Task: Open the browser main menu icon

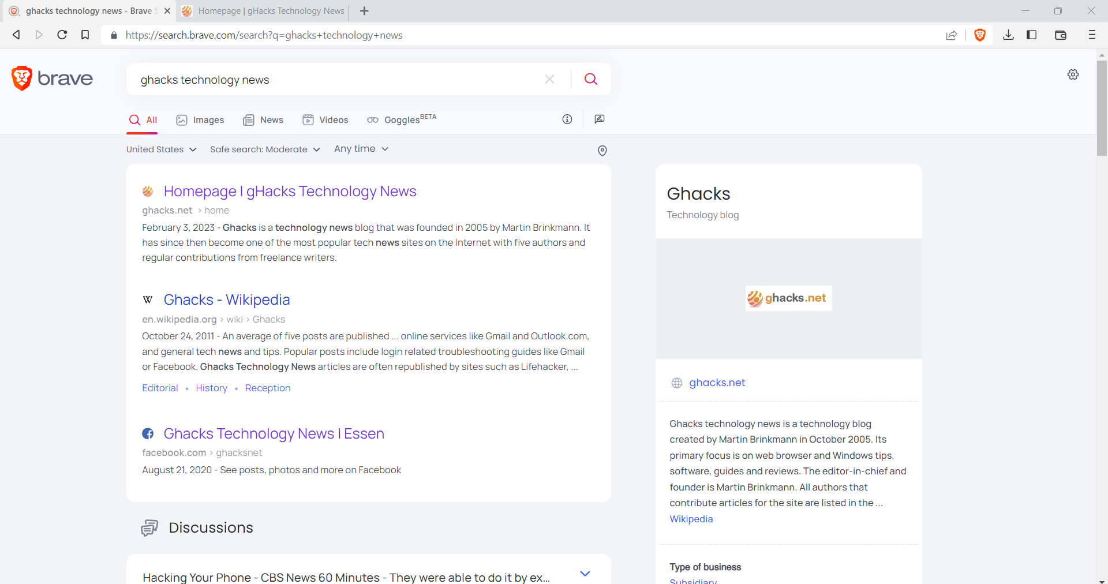Action: pos(1092,35)
